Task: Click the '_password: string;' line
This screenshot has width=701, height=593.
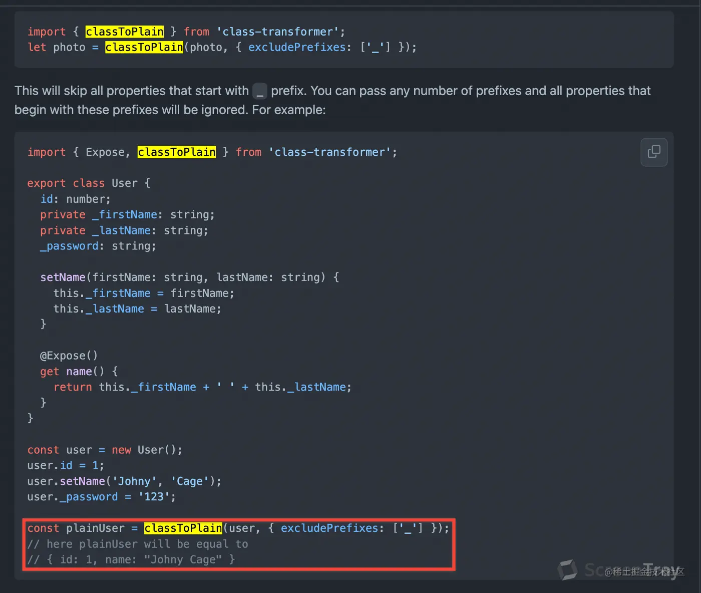Action: point(98,246)
